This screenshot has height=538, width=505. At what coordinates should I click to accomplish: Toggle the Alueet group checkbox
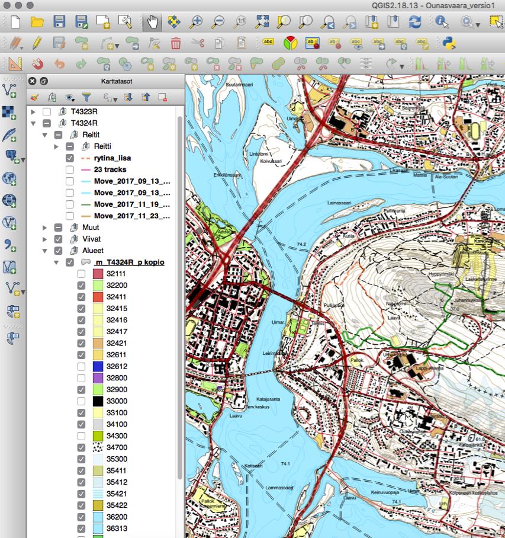(58, 251)
